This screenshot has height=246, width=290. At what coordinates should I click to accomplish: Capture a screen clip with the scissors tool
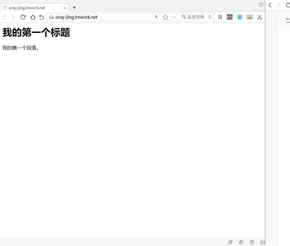[259, 17]
